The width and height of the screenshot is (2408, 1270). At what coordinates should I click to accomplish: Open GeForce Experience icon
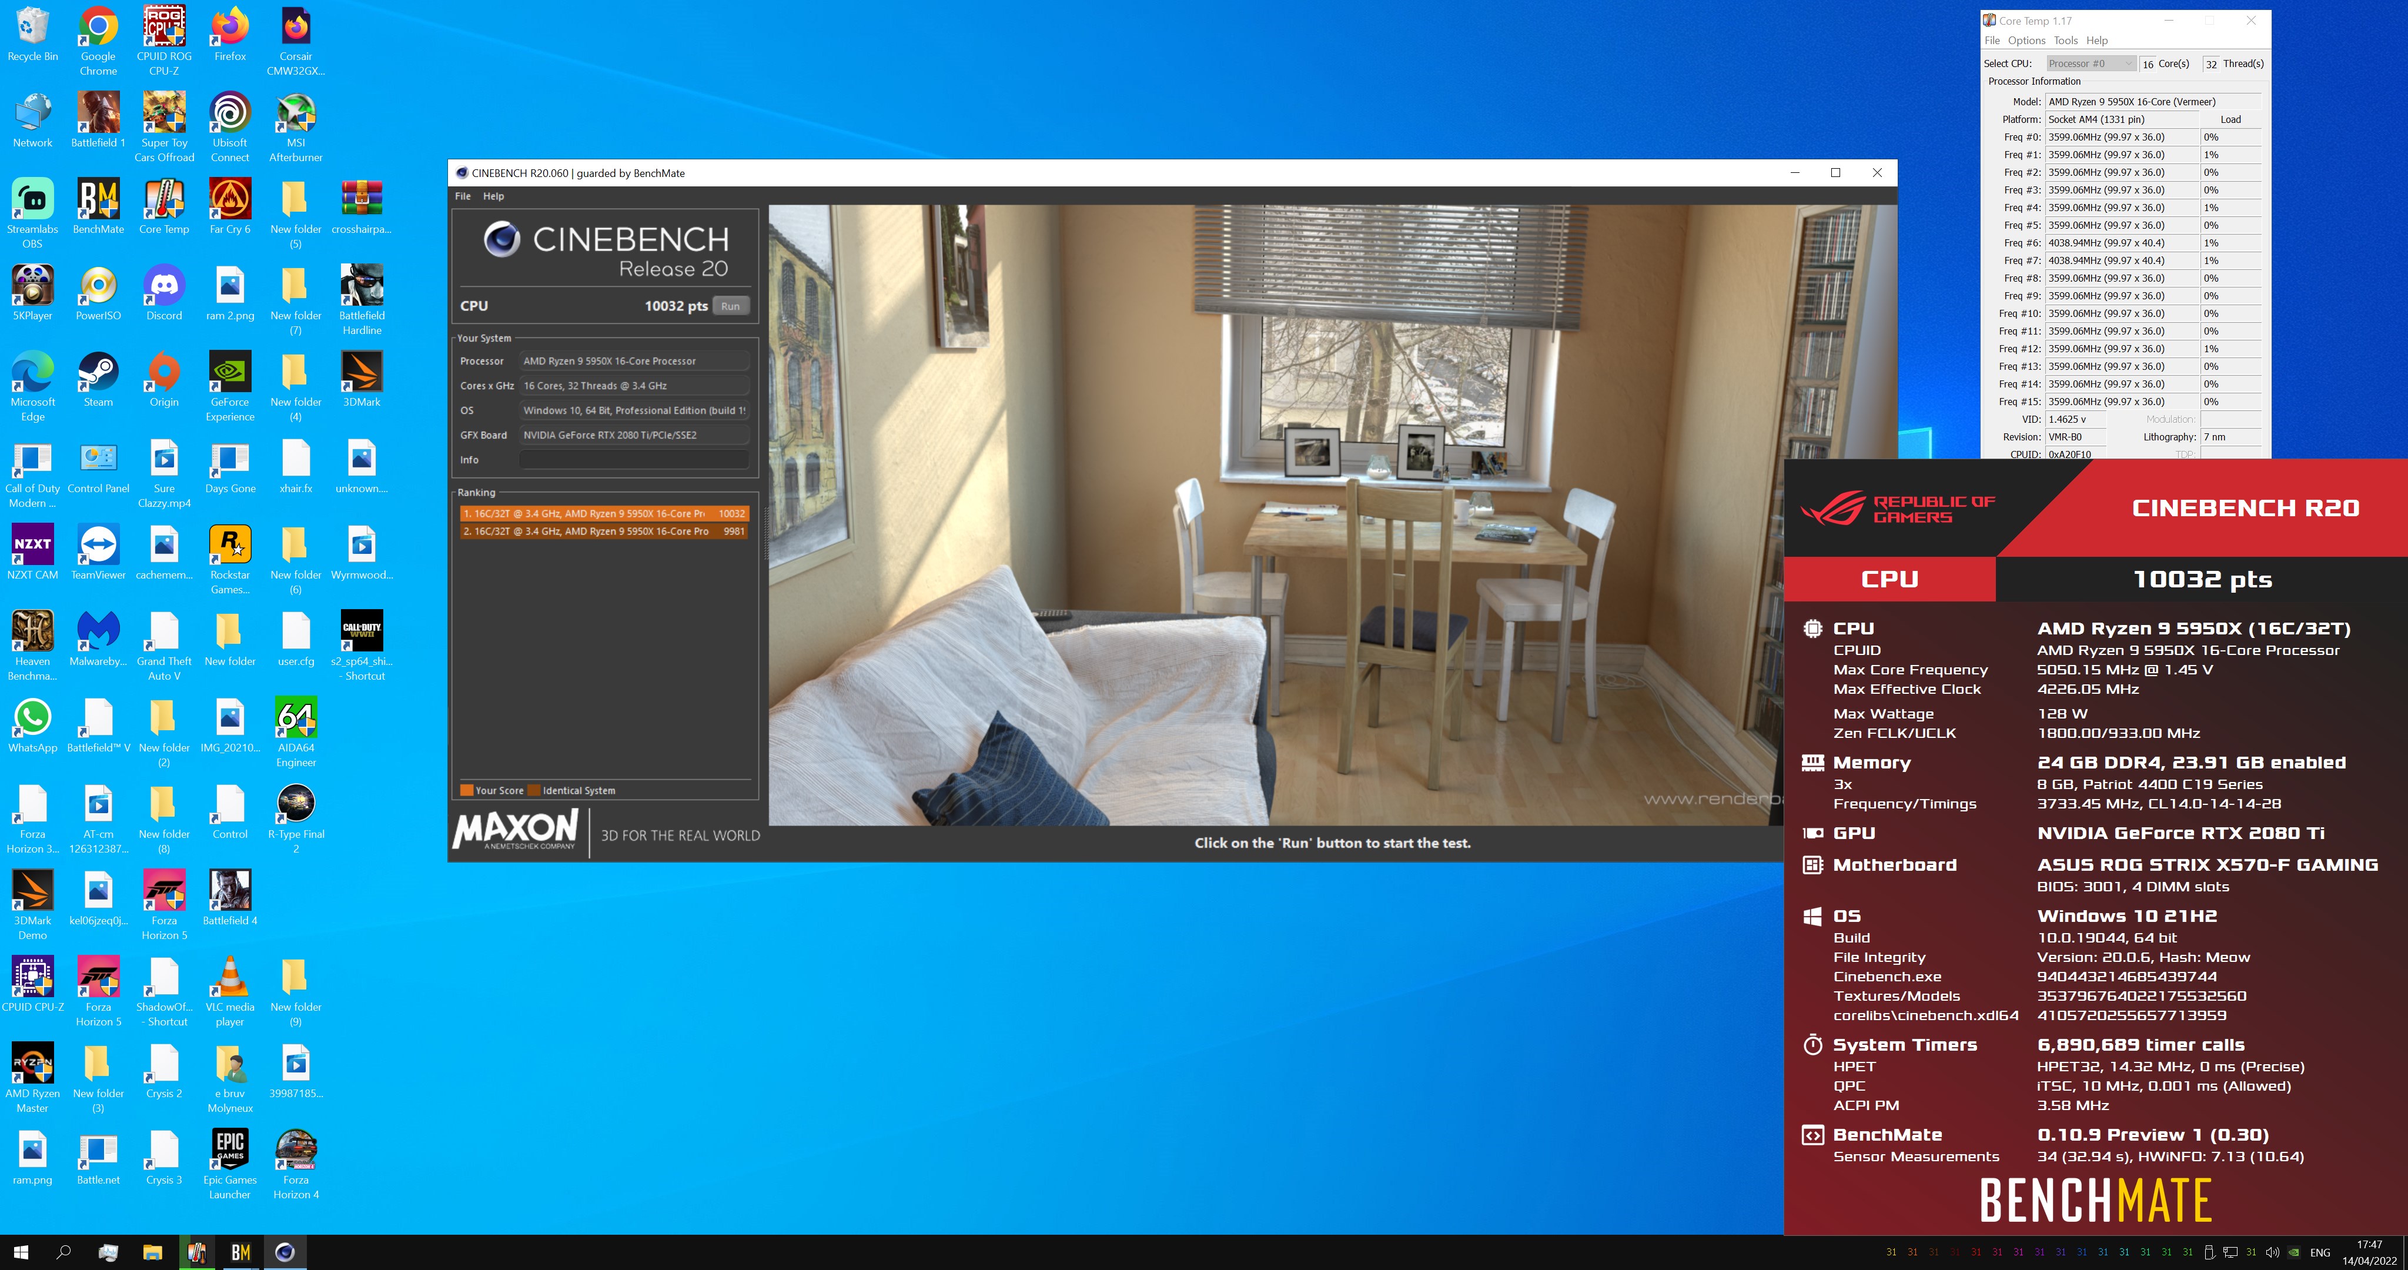click(230, 386)
